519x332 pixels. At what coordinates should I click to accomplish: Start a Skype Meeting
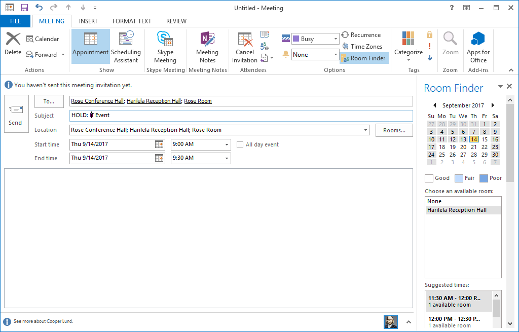coord(165,39)
